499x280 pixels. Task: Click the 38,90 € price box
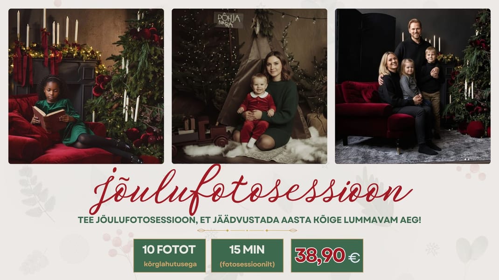[x=327, y=255]
